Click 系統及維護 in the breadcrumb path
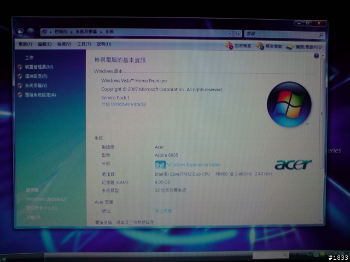The width and height of the screenshot is (350, 262). click(86, 32)
